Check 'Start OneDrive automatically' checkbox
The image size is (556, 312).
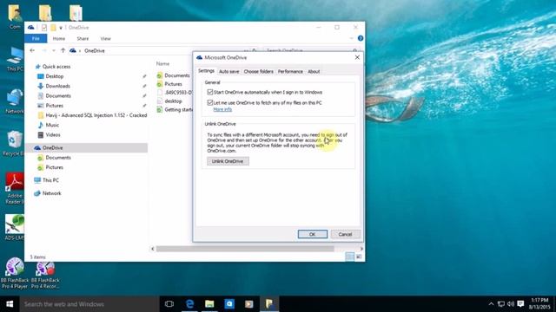coord(210,92)
